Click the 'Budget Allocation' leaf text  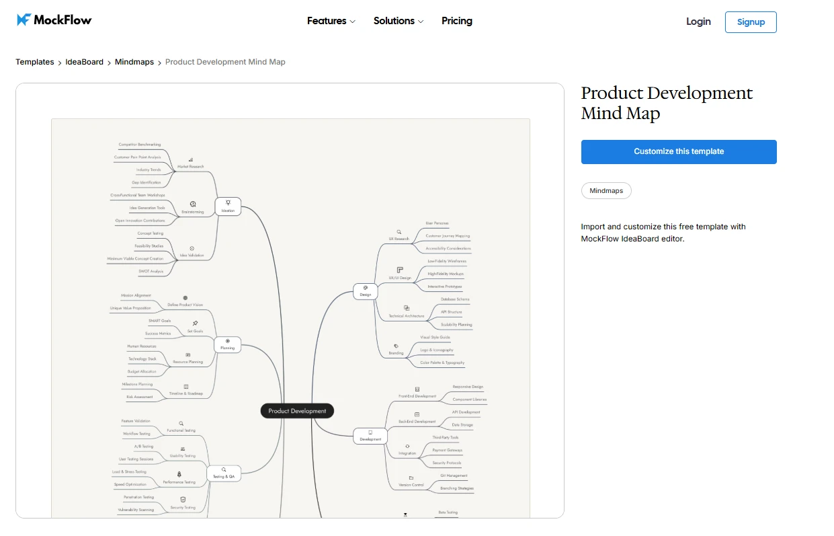click(x=142, y=371)
